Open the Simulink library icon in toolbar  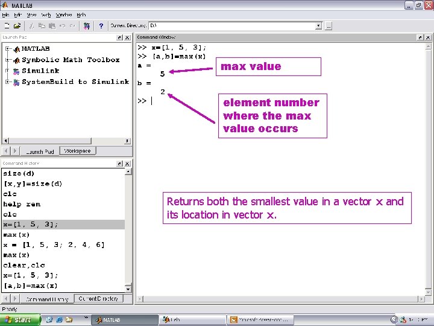[87, 26]
